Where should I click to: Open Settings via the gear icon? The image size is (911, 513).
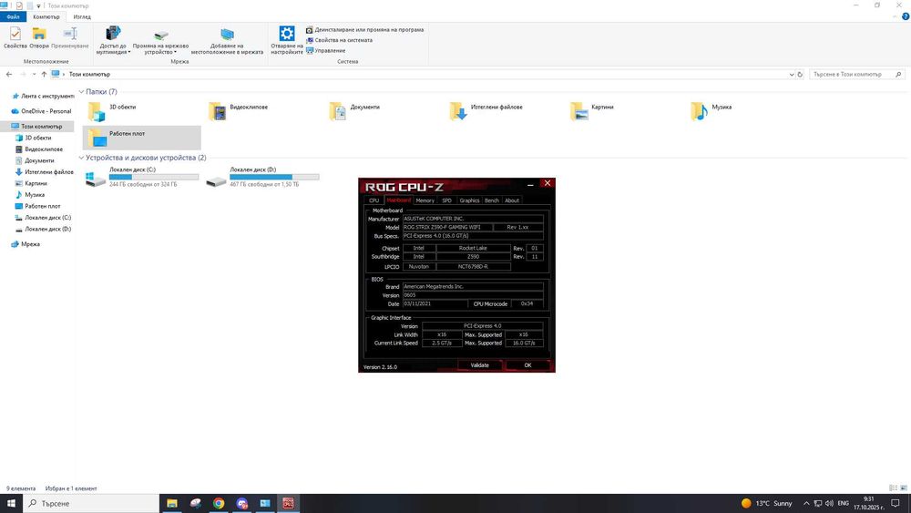(x=286, y=33)
